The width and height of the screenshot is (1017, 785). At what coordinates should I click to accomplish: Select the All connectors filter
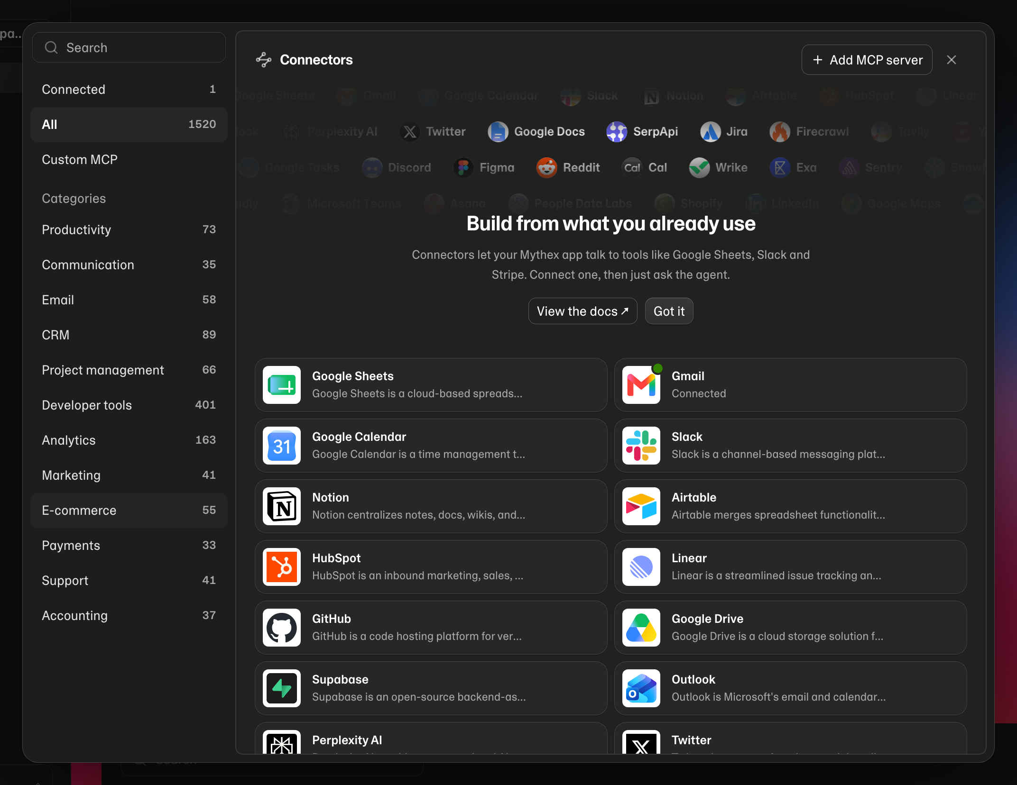[129, 125]
